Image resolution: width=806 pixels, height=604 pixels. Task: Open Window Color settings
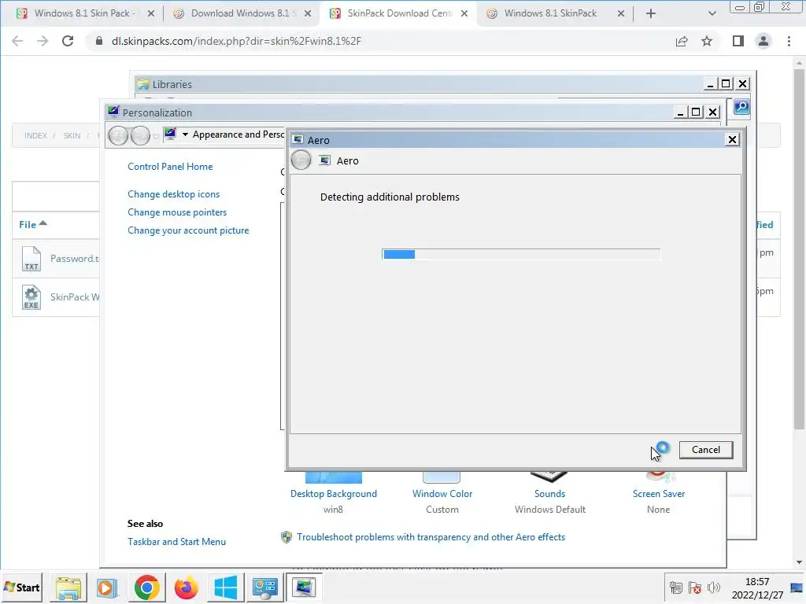pos(442,494)
